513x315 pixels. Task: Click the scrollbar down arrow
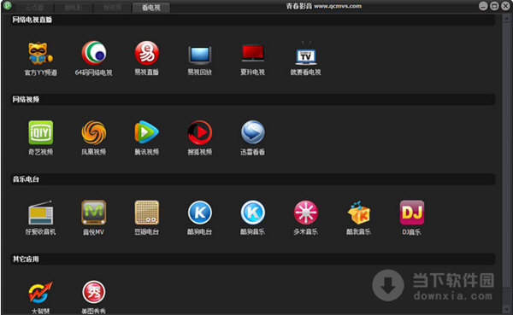(x=506, y=310)
